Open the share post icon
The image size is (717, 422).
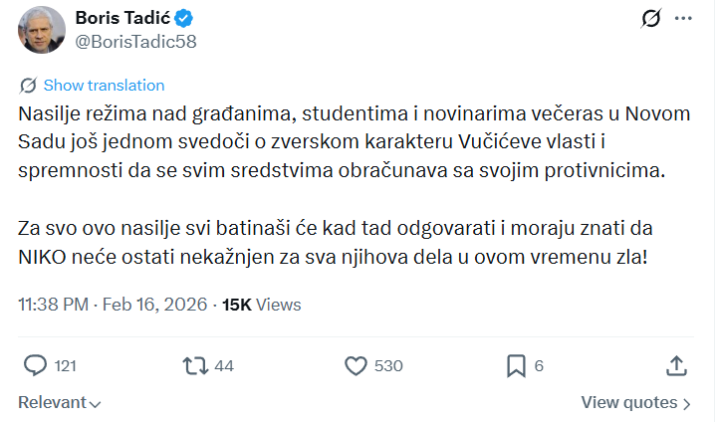click(x=676, y=365)
